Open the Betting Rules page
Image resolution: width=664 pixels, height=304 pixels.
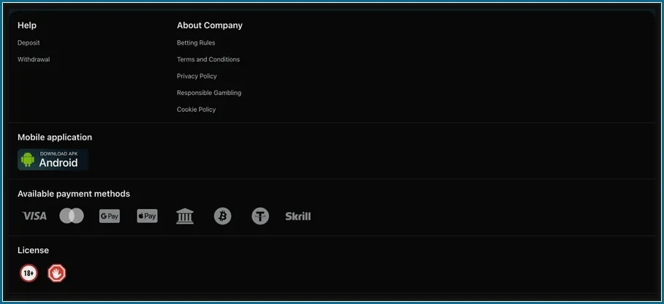196,43
